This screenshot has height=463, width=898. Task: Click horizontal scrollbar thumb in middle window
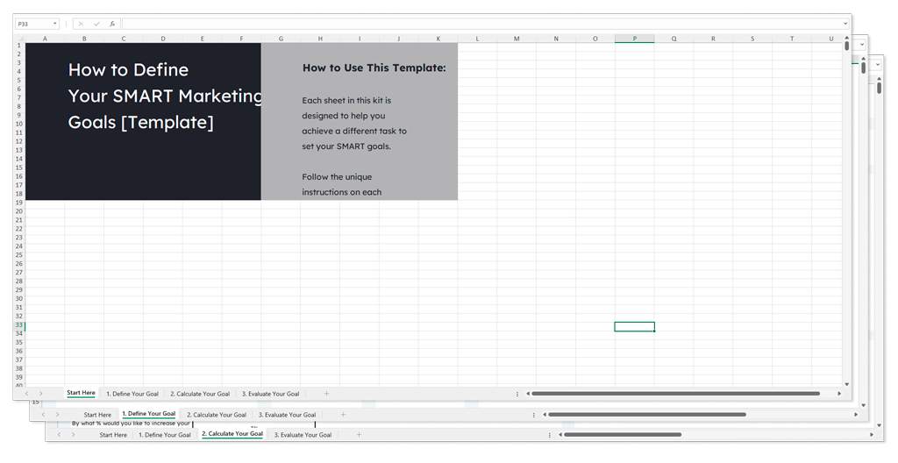(x=647, y=414)
